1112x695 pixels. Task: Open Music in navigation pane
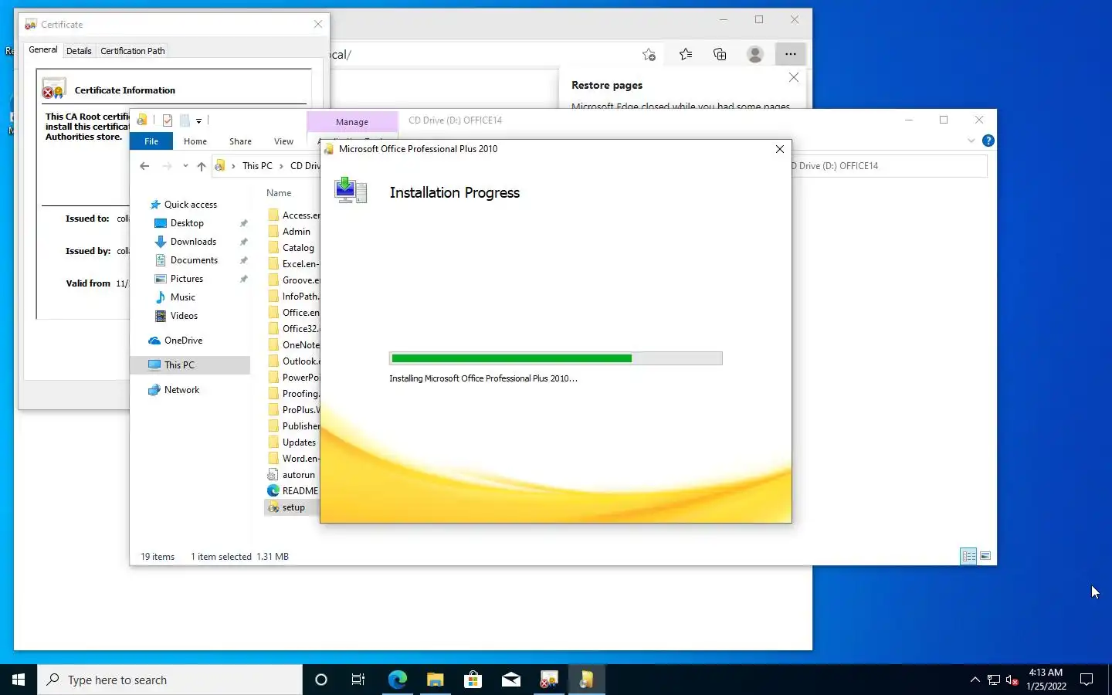point(183,297)
